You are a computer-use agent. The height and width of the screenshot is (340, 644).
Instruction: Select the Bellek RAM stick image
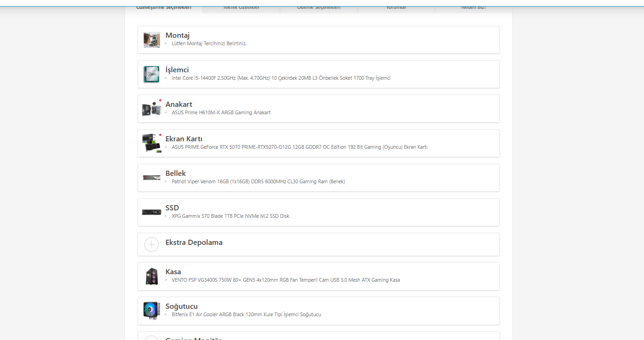click(152, 178)
